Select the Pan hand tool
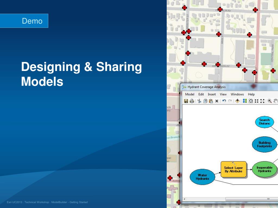The image size is (278, 208). tap(276, 101)
